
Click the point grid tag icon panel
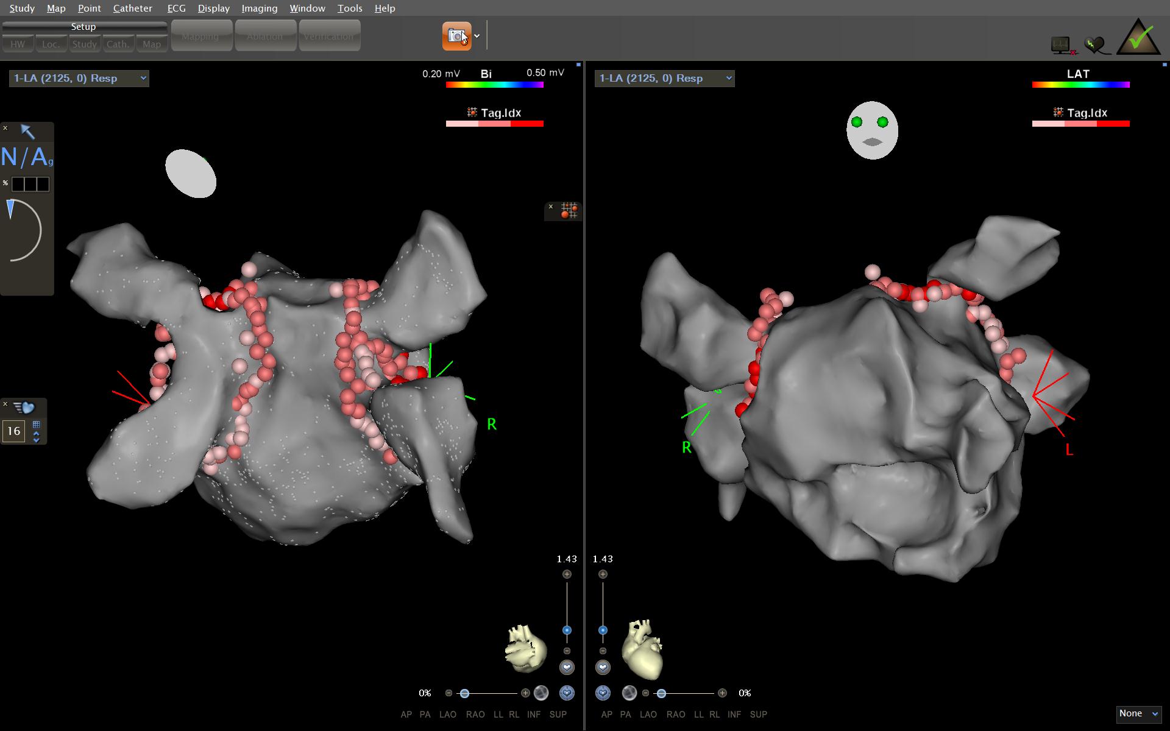[569, 211]
